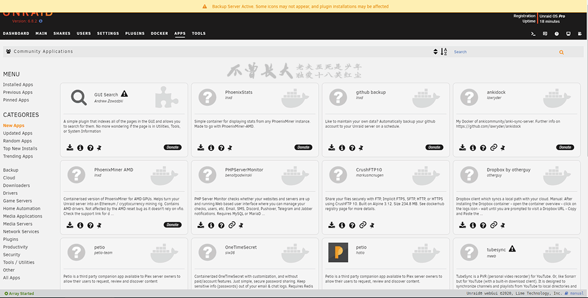This screenshot has height=298, width=588.
Task: Open the Plugins menu tab
Action: pos(135,34)
